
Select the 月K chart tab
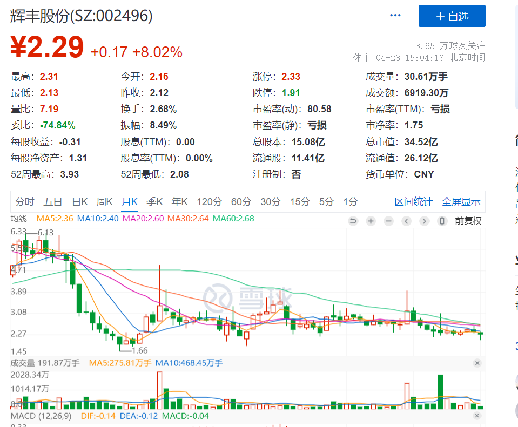click(x=130, y=201)
